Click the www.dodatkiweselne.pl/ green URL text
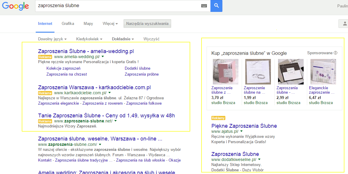Viewport: 348px width, 174px height. tap(234, 159)
